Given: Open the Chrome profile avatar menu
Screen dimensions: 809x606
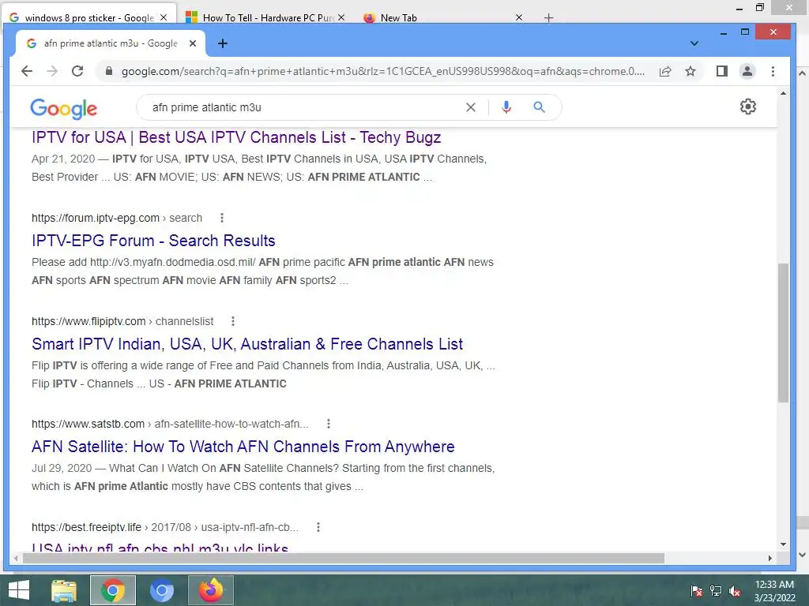Looking at the screenshot, I should [x=747, y=71].
